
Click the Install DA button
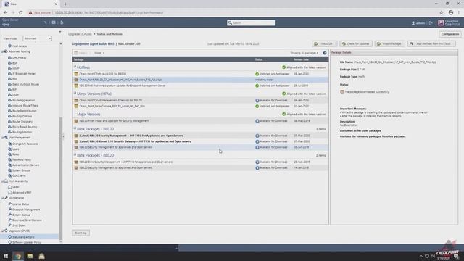[324, 43]
